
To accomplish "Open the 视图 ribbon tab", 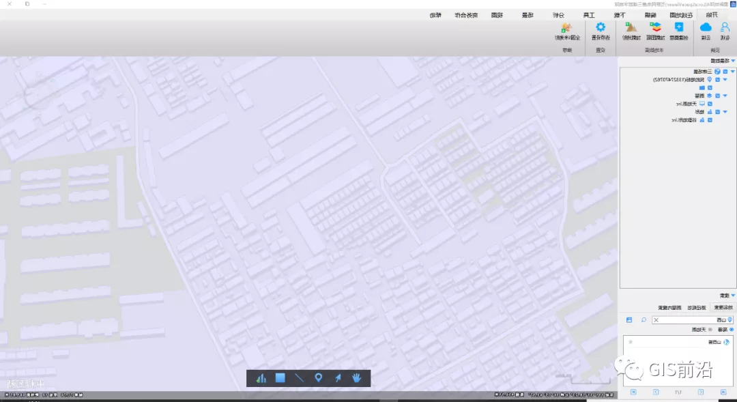I will click(x=497, y=15).
